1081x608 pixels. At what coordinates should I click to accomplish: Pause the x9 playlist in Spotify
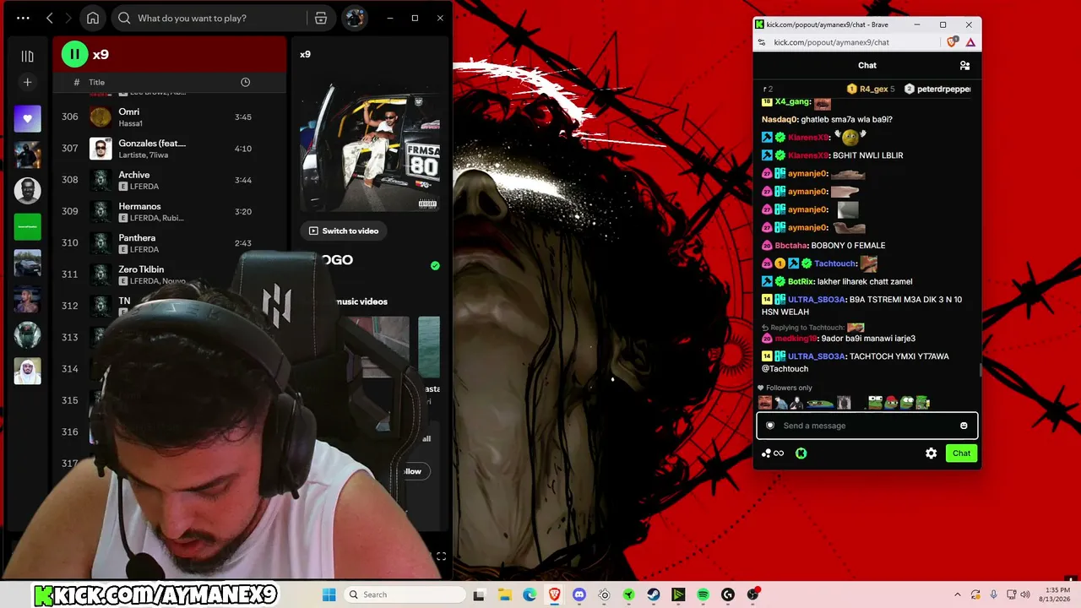74,55
